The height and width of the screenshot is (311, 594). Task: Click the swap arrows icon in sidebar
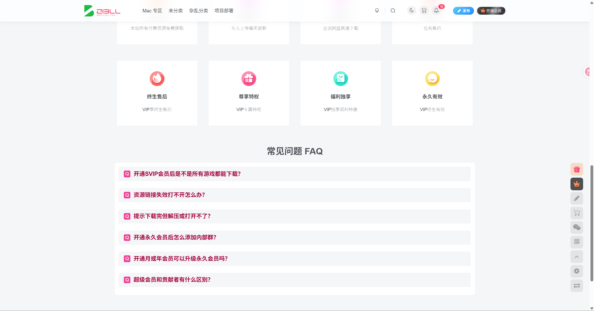click(x=577, y=285)
